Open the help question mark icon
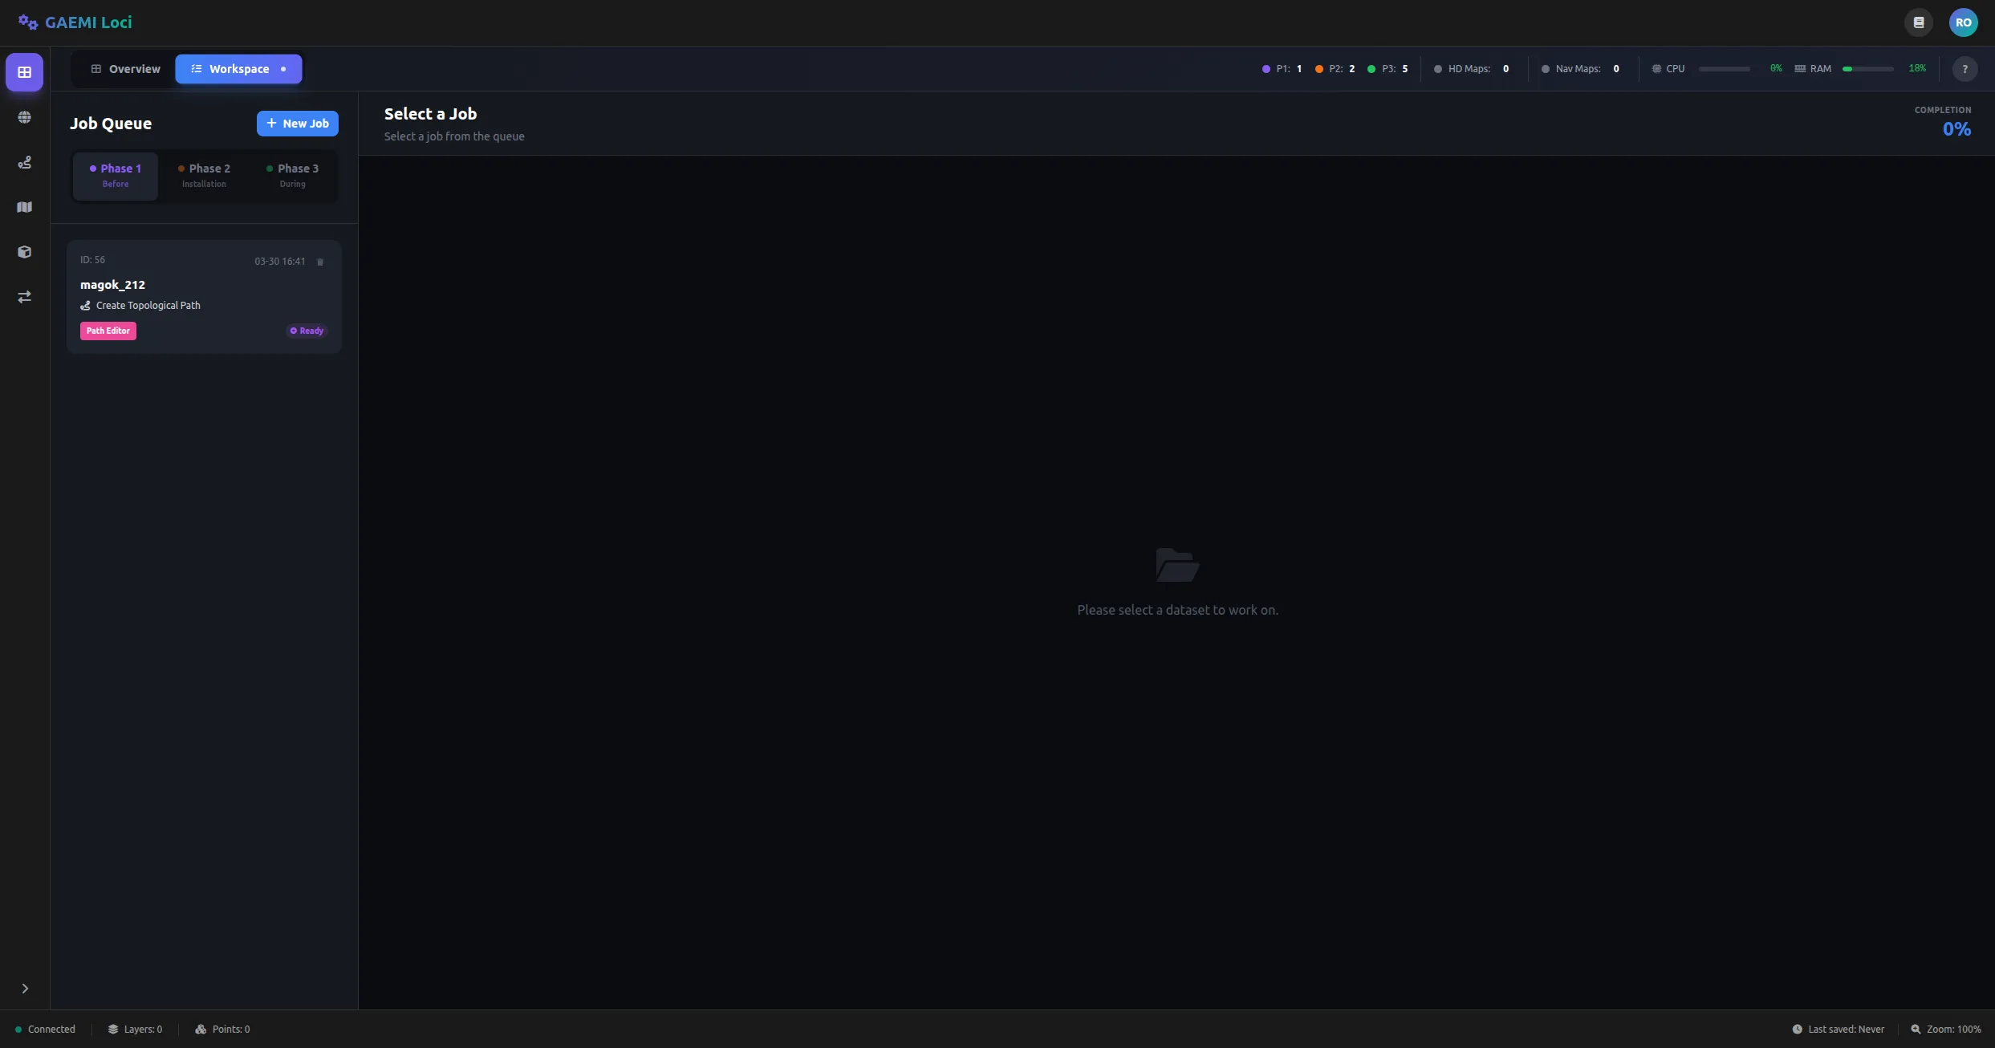Image resolution: width=1995 pixels, height=1048 pixels. point(1965,69)
